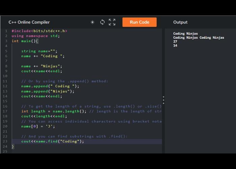Click the Output panel heading
This screenshot has width=236, height=169.
(x=180, y=22)
